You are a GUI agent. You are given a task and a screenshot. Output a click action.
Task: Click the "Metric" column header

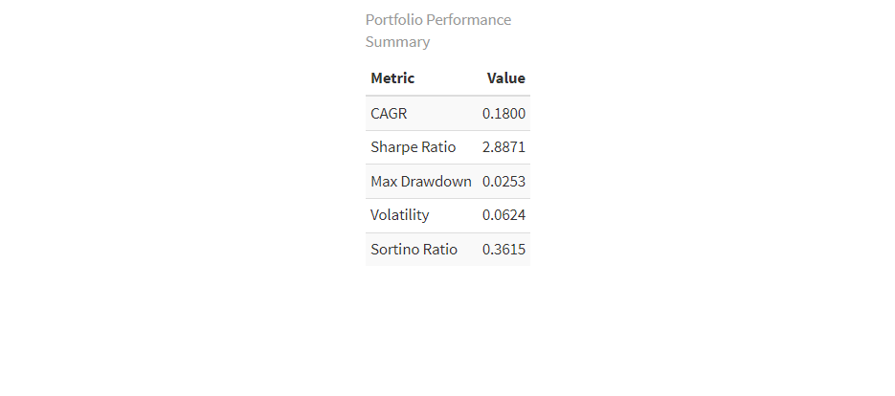[392, 78]
